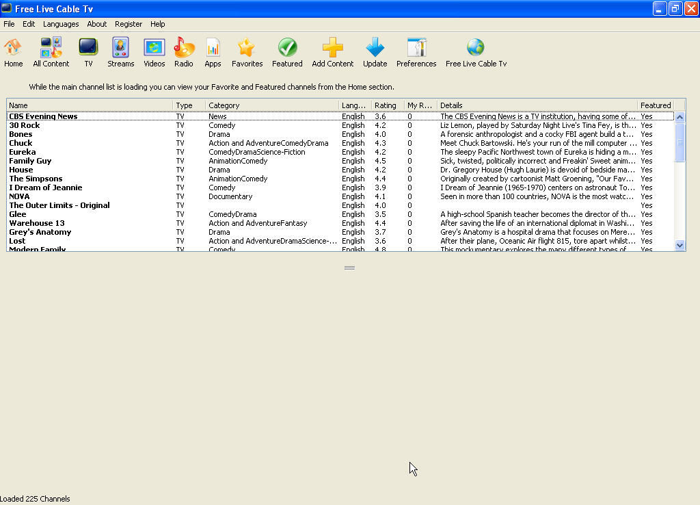Click the scrollbar down arrow
The height and width of the screenshot is (505, 700).
coord(679,245)
